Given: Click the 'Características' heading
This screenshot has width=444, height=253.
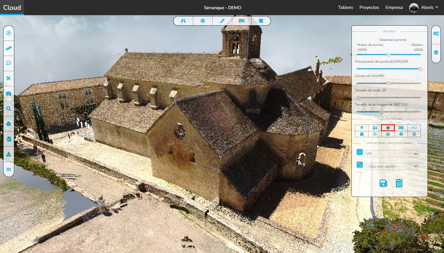Looking at the screenshot, I should point(389,119).
